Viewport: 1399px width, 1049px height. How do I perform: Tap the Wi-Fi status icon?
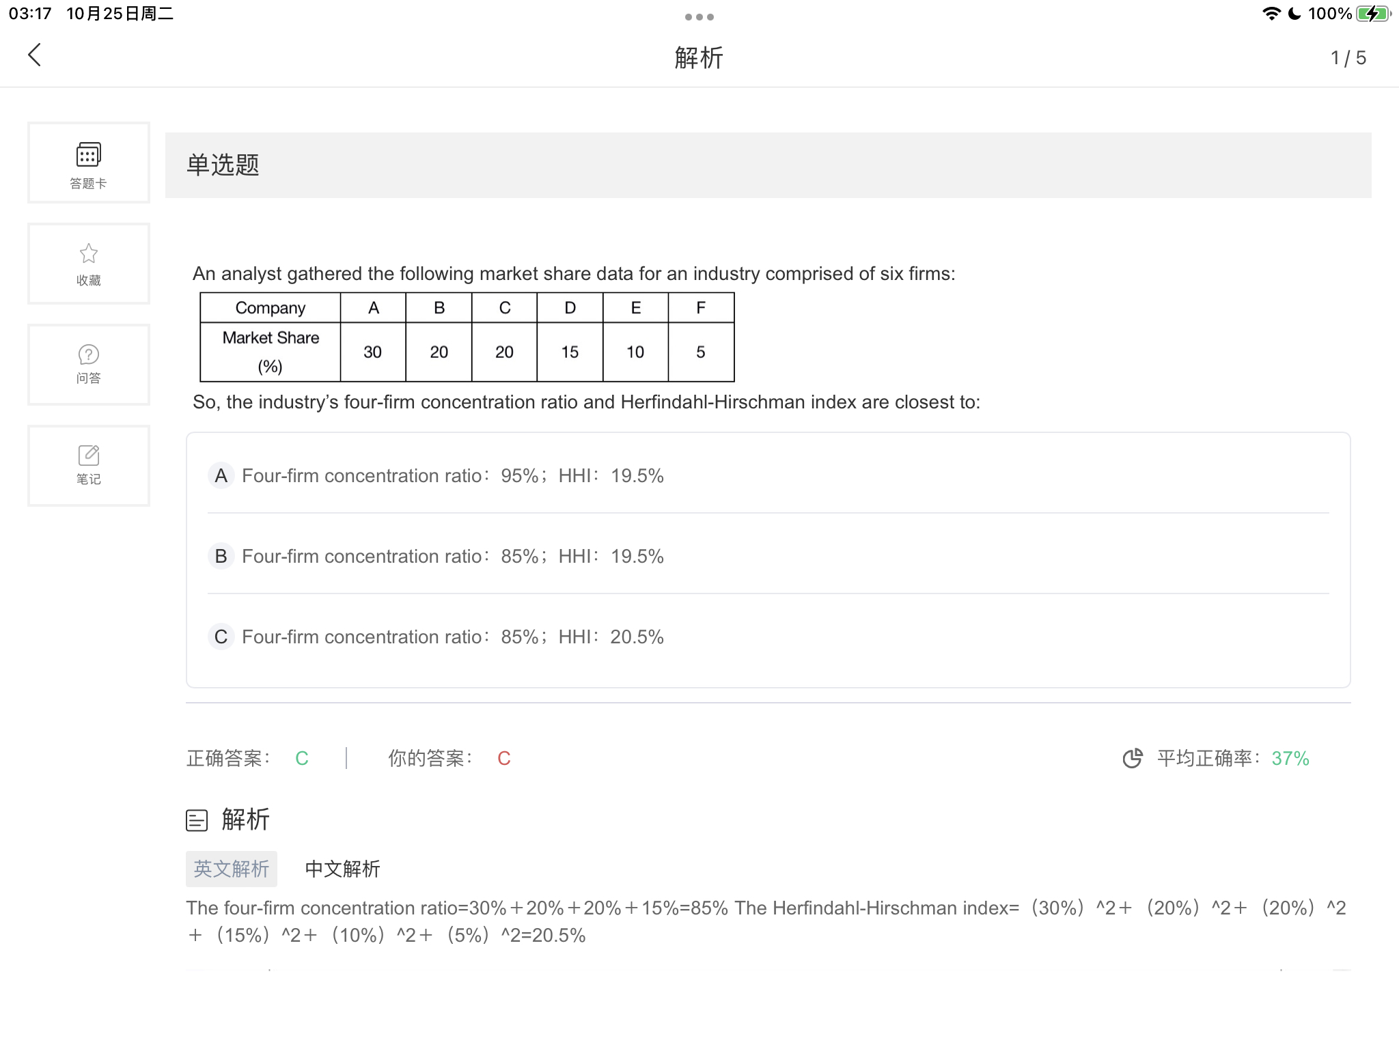pos(1271,14)
